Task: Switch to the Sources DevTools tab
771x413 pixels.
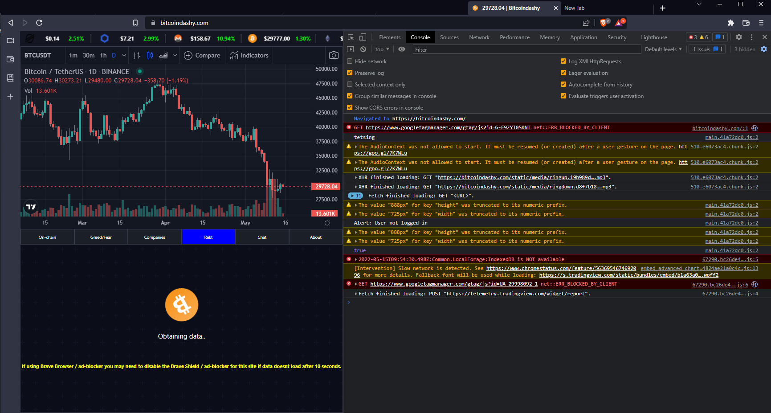Action: [449, 37]
